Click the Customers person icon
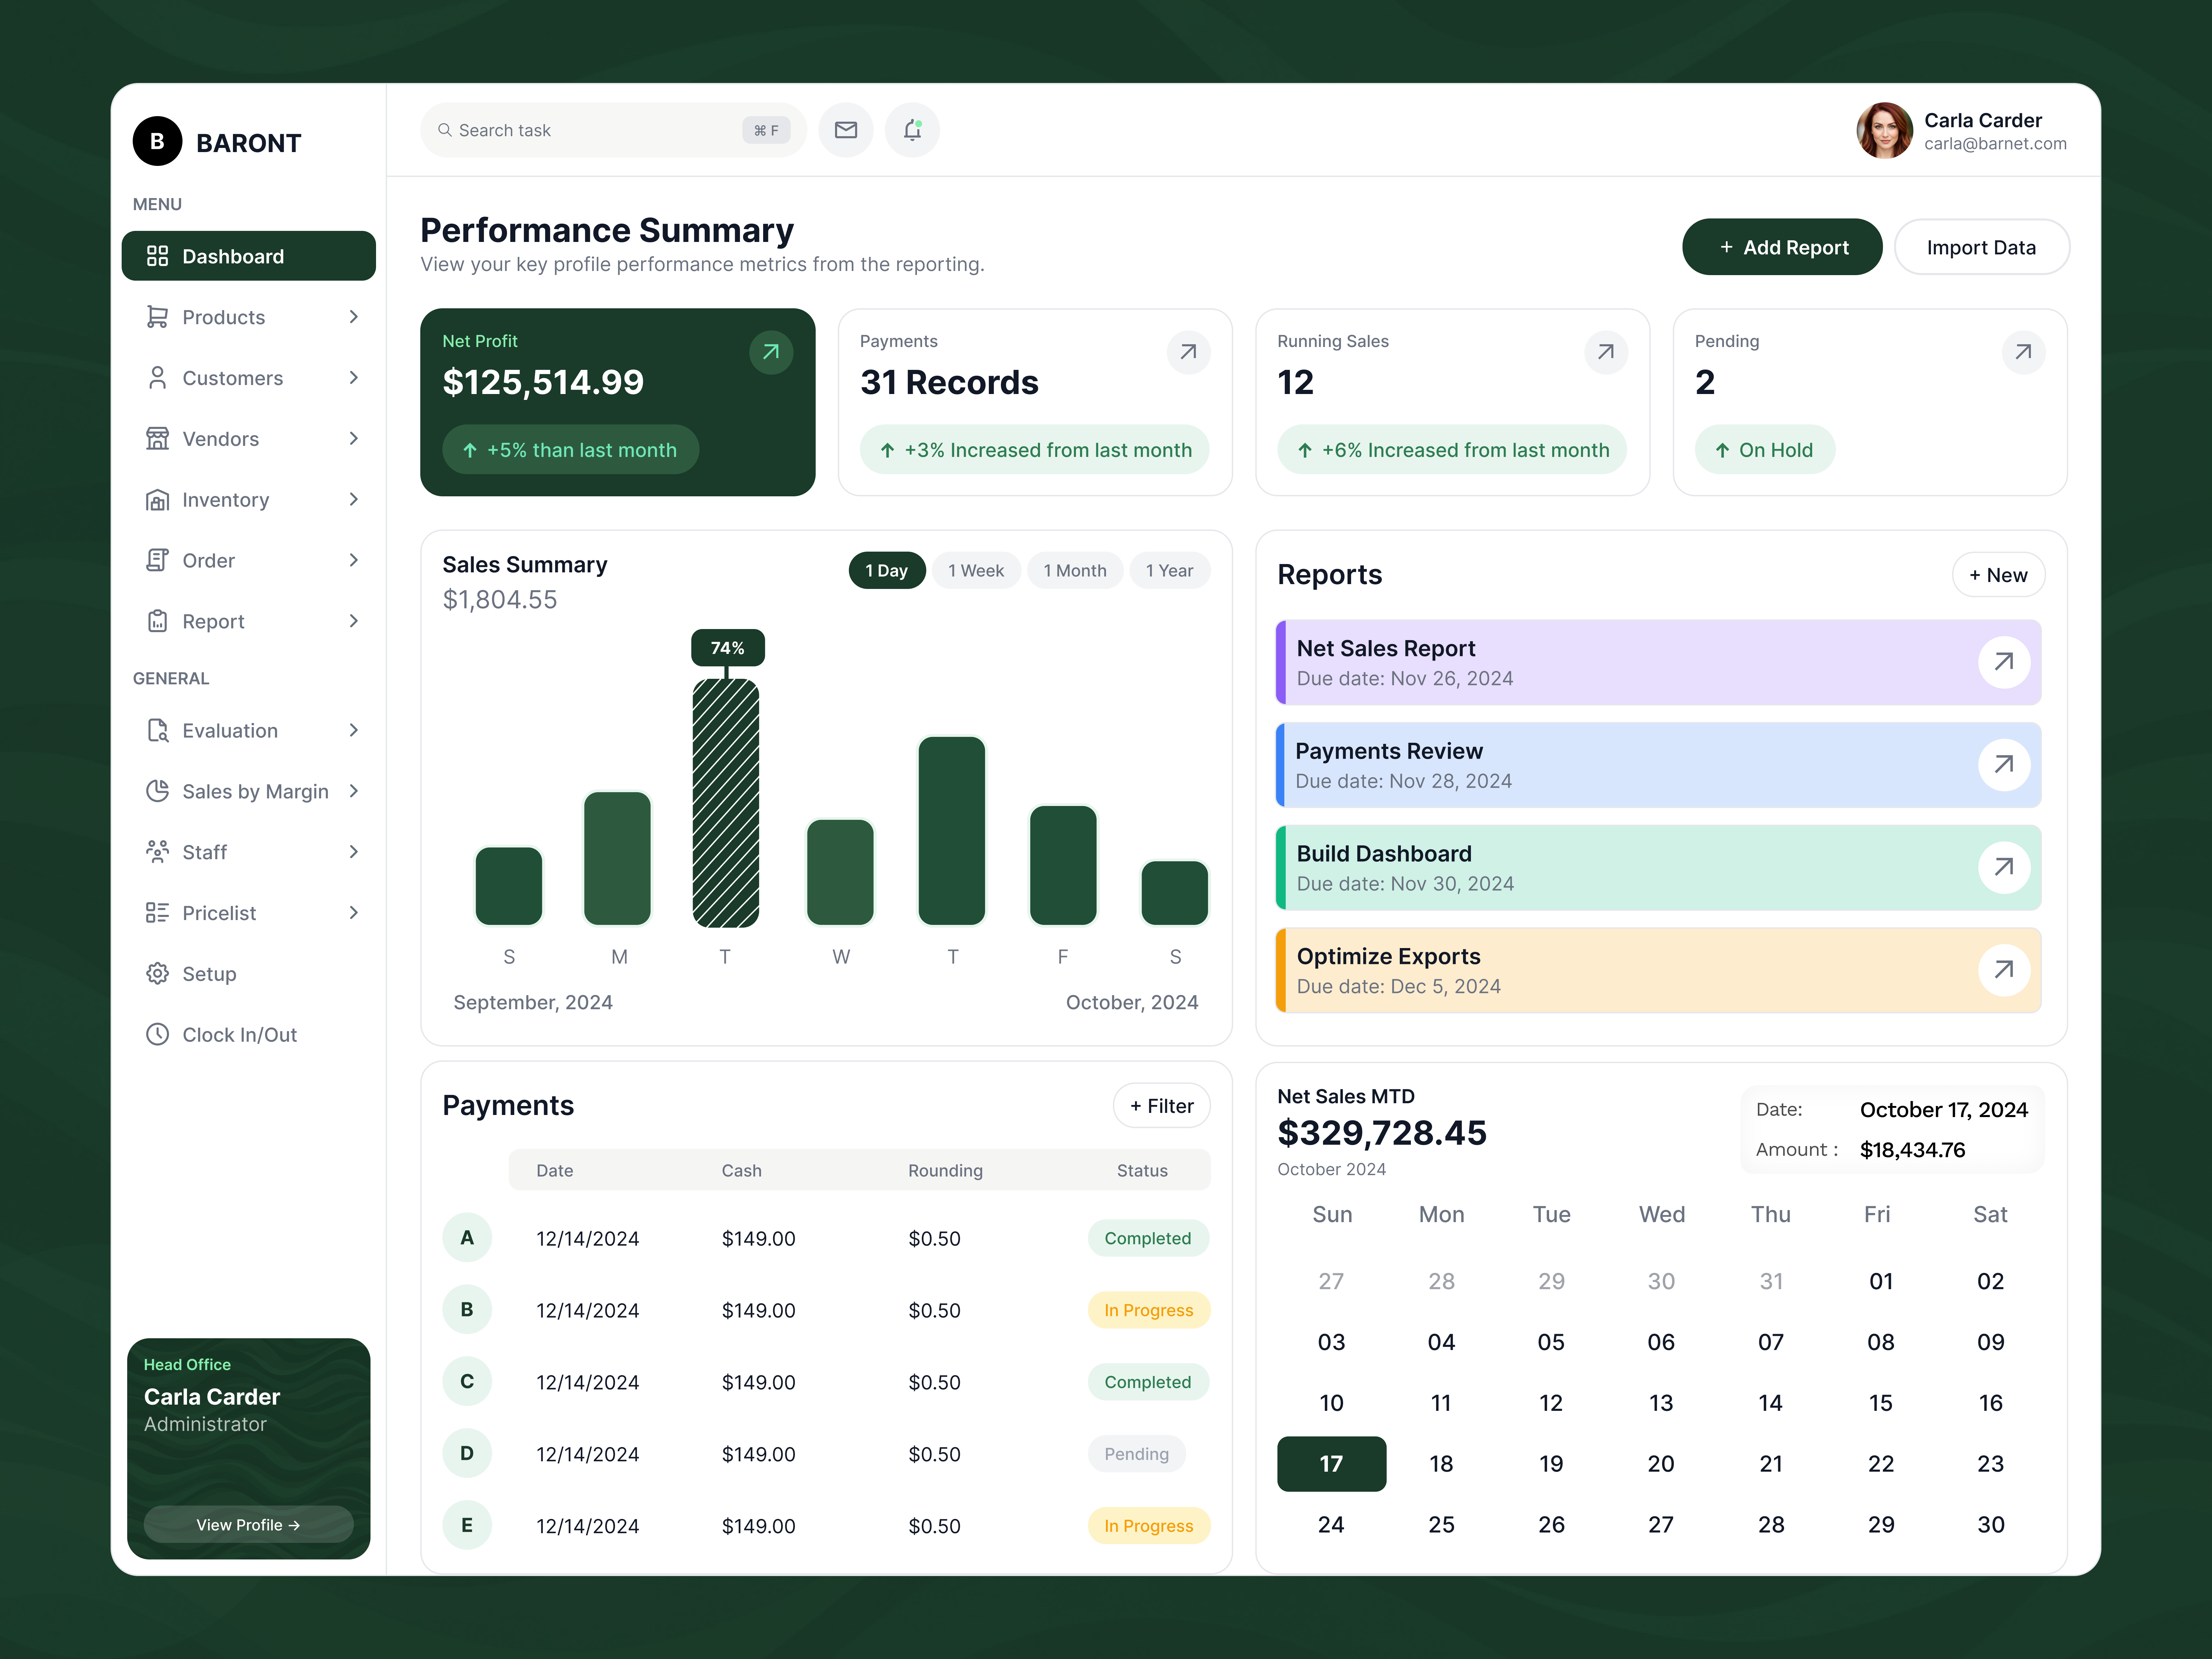The height and width of the screenshot is (1659, 2212). click(157, 378)
